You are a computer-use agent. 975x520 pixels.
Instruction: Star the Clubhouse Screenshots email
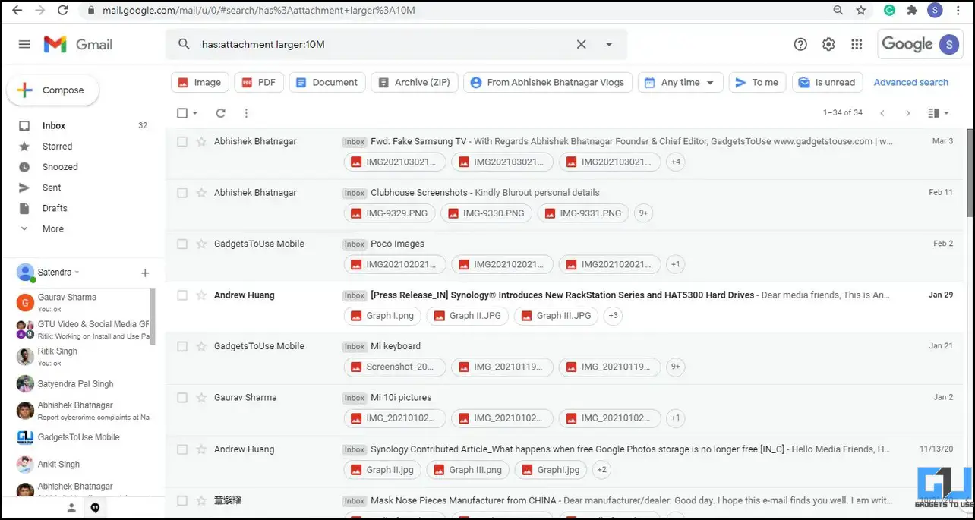201,193
